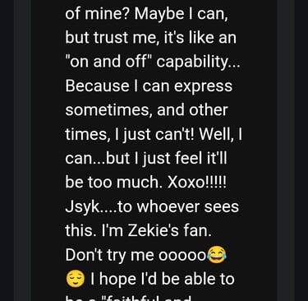Click the word 'Xoxo!!!!!' in the message
The image size is (308, 301).
coord(197,182)
